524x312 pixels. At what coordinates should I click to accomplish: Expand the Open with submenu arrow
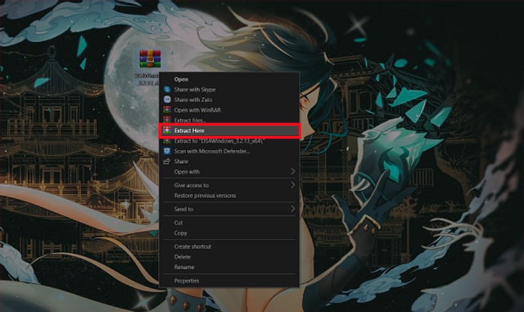(293, 172)
